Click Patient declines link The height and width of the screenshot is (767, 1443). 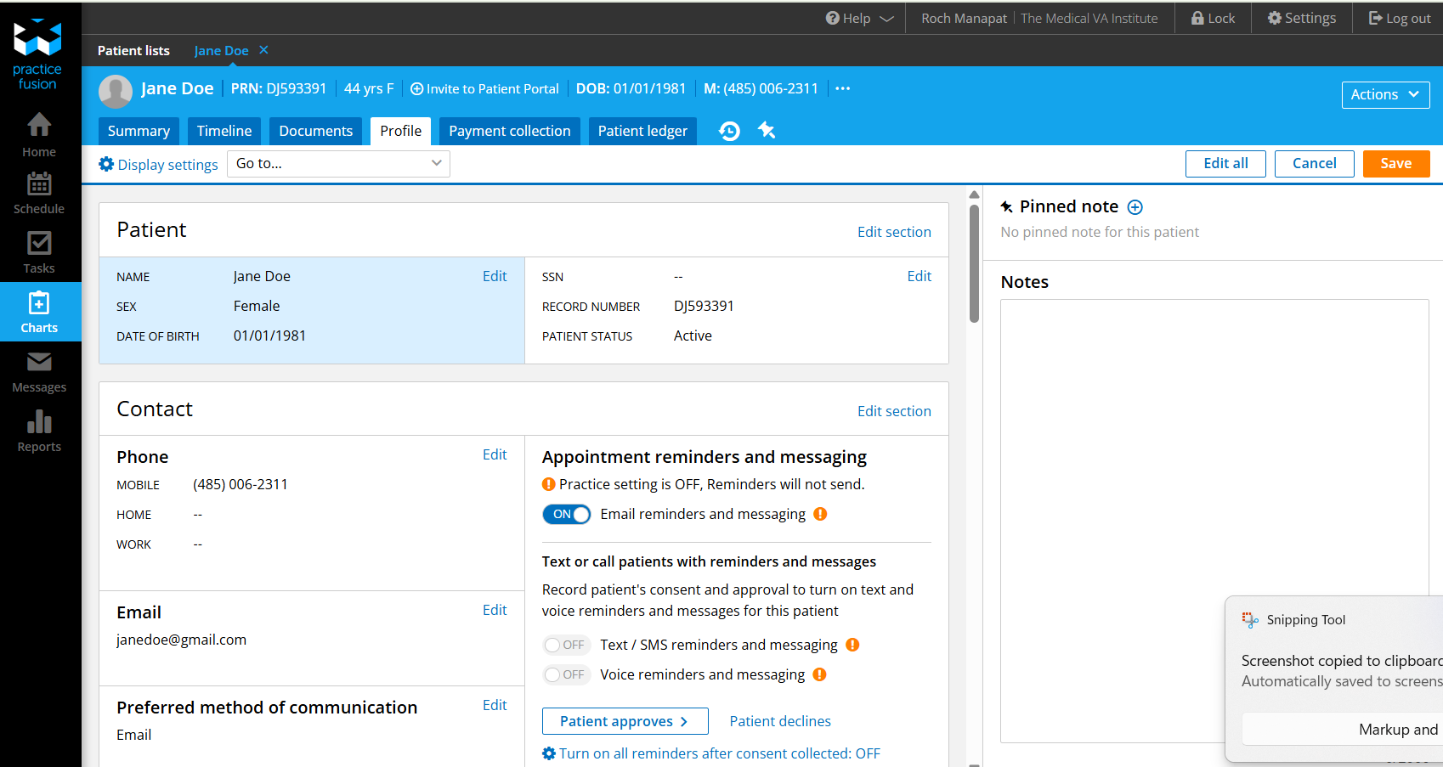coord(780,721)
